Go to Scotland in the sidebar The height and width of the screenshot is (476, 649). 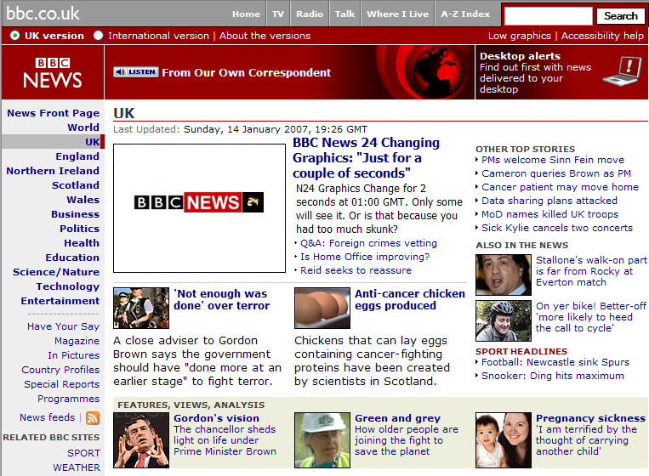click(76, 184)
